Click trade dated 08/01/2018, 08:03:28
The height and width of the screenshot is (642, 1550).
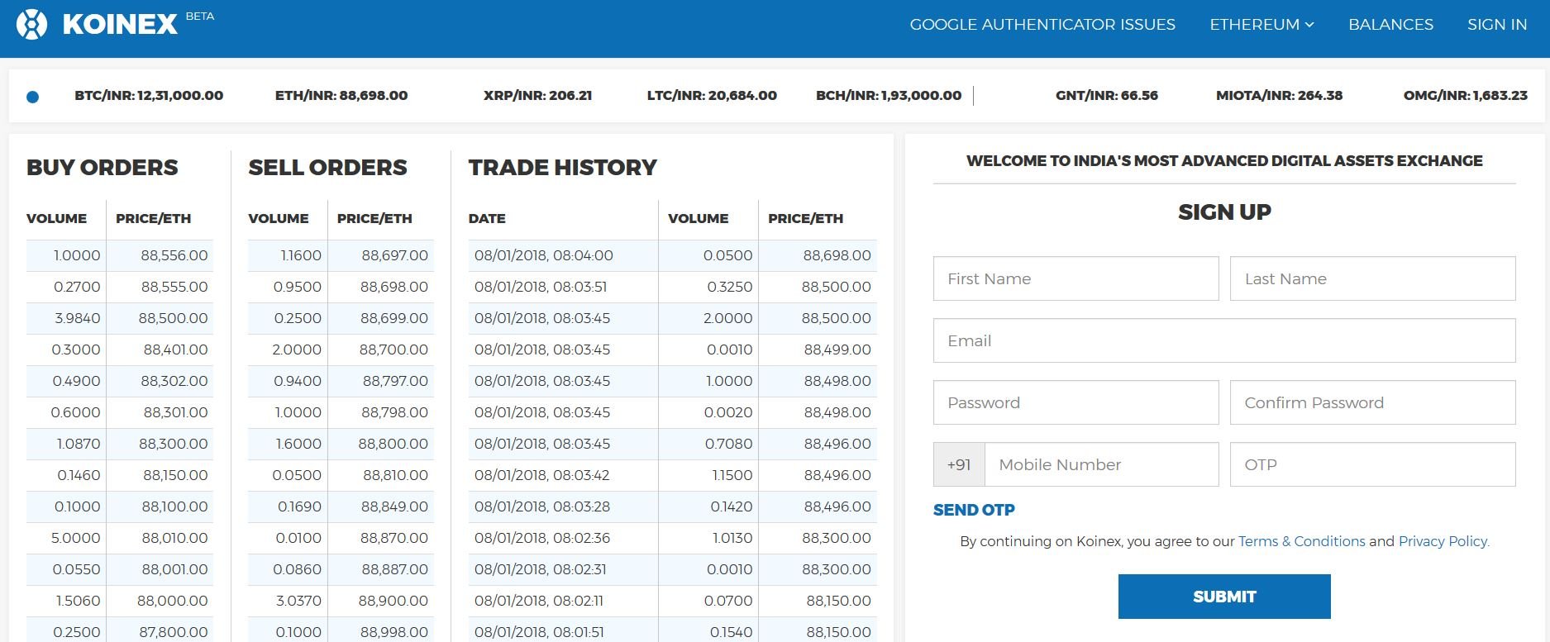coord(542,506)
